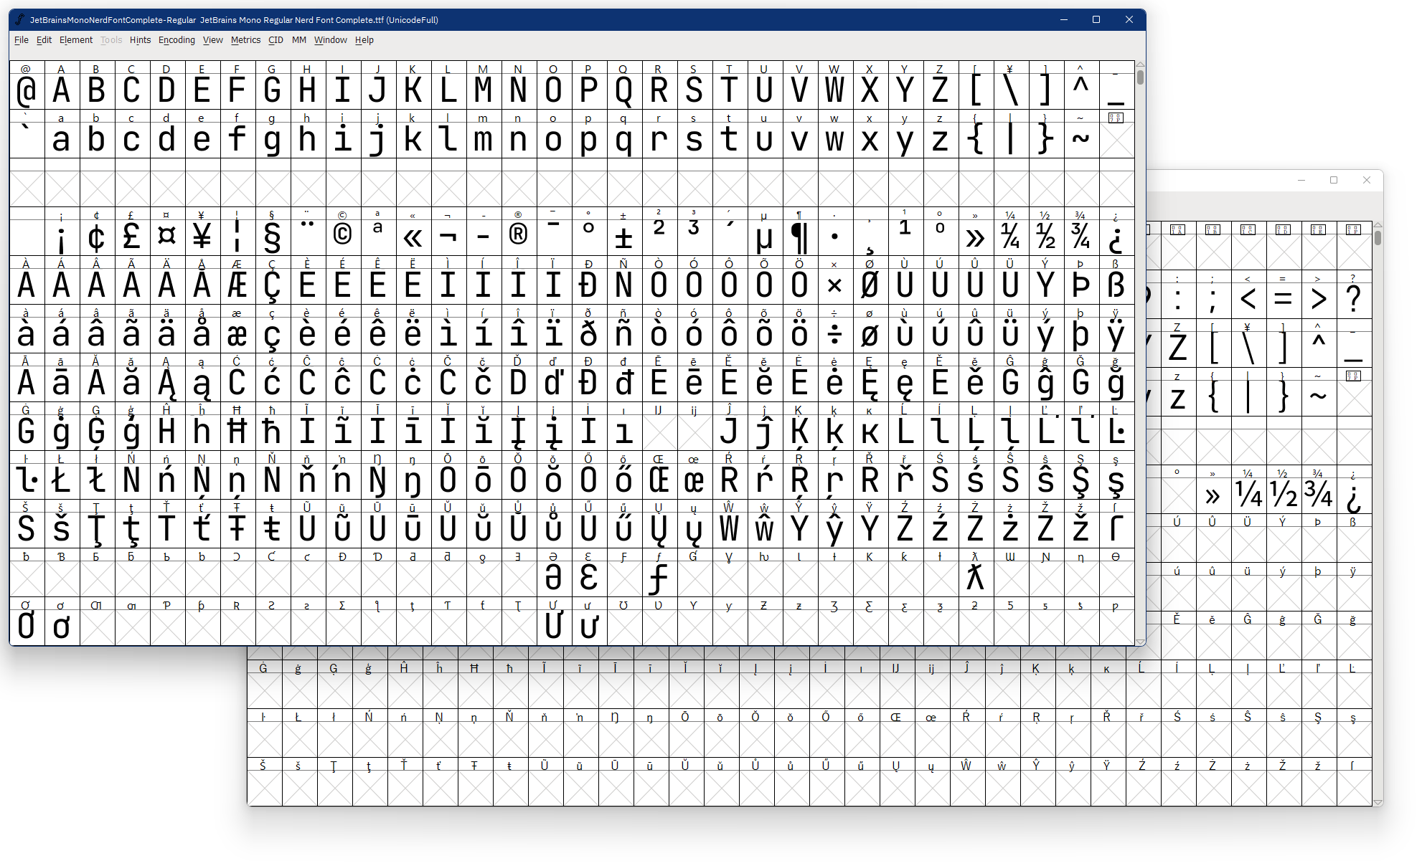Open the View menu

click(x=212, y=40)
